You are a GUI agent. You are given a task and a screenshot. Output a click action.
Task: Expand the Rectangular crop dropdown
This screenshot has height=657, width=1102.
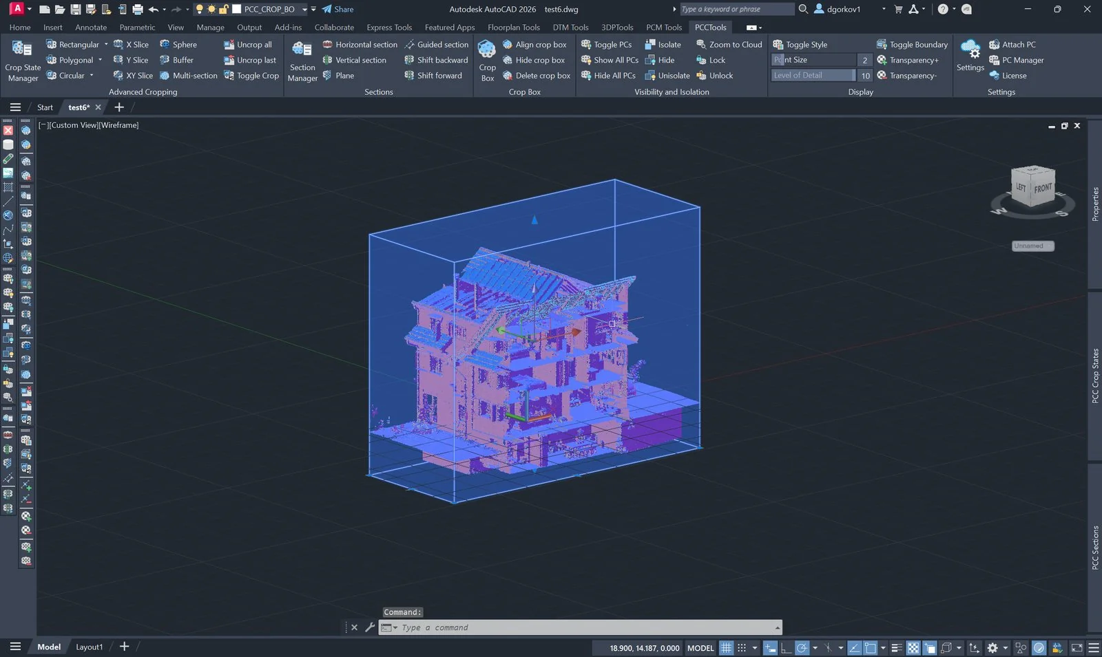[106, 45]
